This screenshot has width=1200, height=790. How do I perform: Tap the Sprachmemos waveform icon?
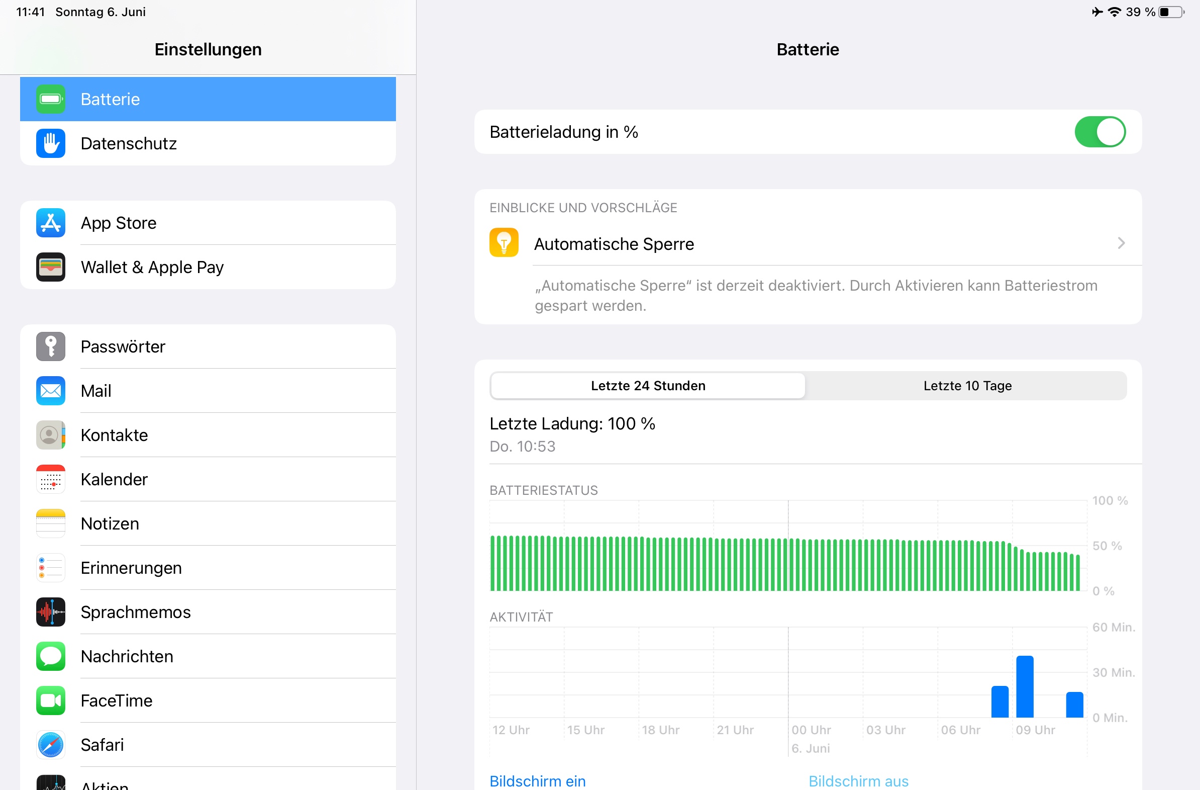[x=50, y=612]
